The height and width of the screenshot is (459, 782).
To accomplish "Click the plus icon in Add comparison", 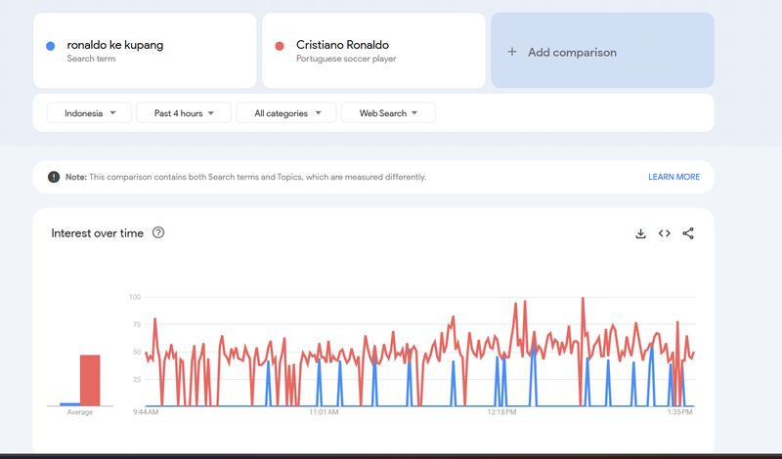I will [x=511, y=52].
